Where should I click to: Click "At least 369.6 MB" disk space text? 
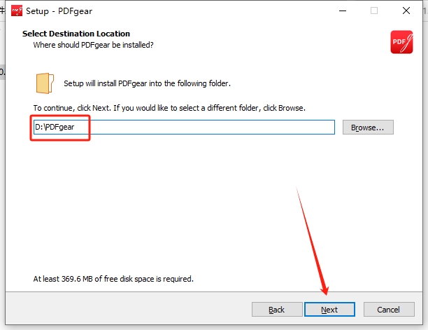[113, 279]
